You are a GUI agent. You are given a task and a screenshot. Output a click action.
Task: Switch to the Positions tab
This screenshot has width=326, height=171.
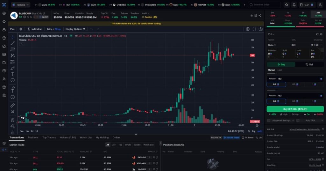click(x=33, y=138)
